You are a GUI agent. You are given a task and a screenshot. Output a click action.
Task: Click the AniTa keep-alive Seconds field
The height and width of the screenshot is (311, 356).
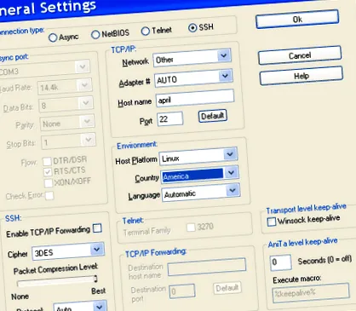click(280, 262)
